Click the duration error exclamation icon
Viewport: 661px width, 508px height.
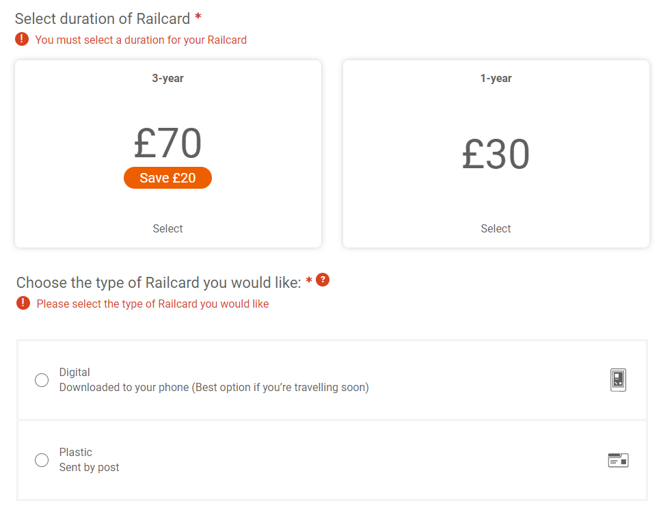tap(22, 39)
